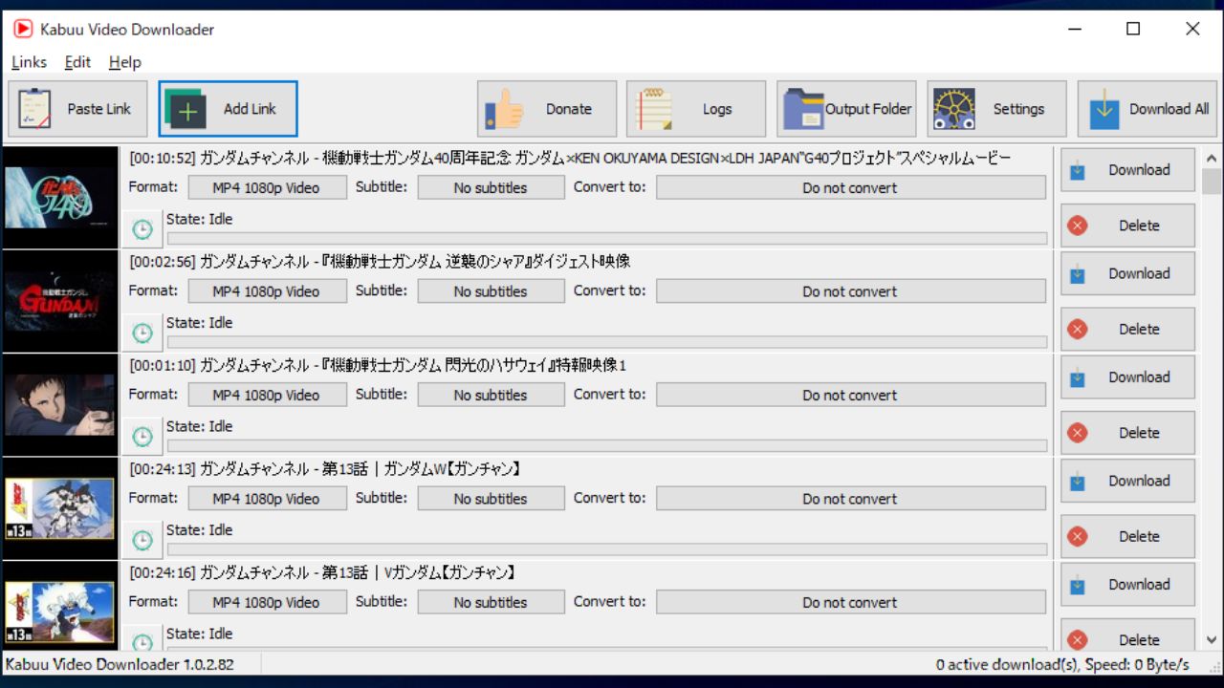This screenshot has width=1224, height=688.
Task: Click the red GUNDAM logo thumbnail
Action: pyautogui.click(x=59, y=302)
